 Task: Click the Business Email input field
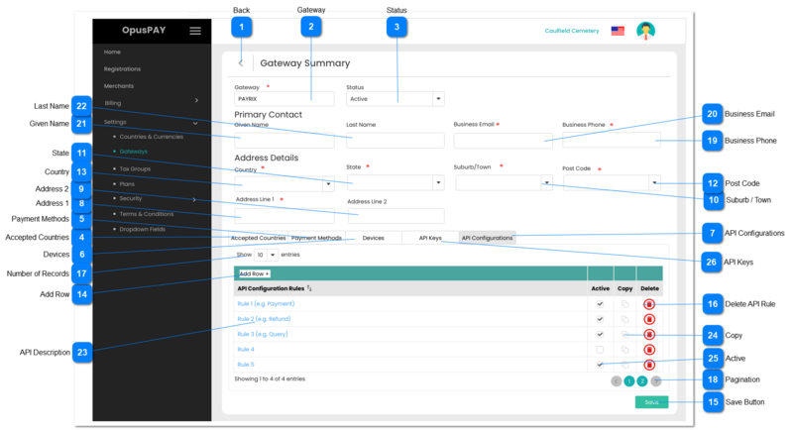[504, 141]
